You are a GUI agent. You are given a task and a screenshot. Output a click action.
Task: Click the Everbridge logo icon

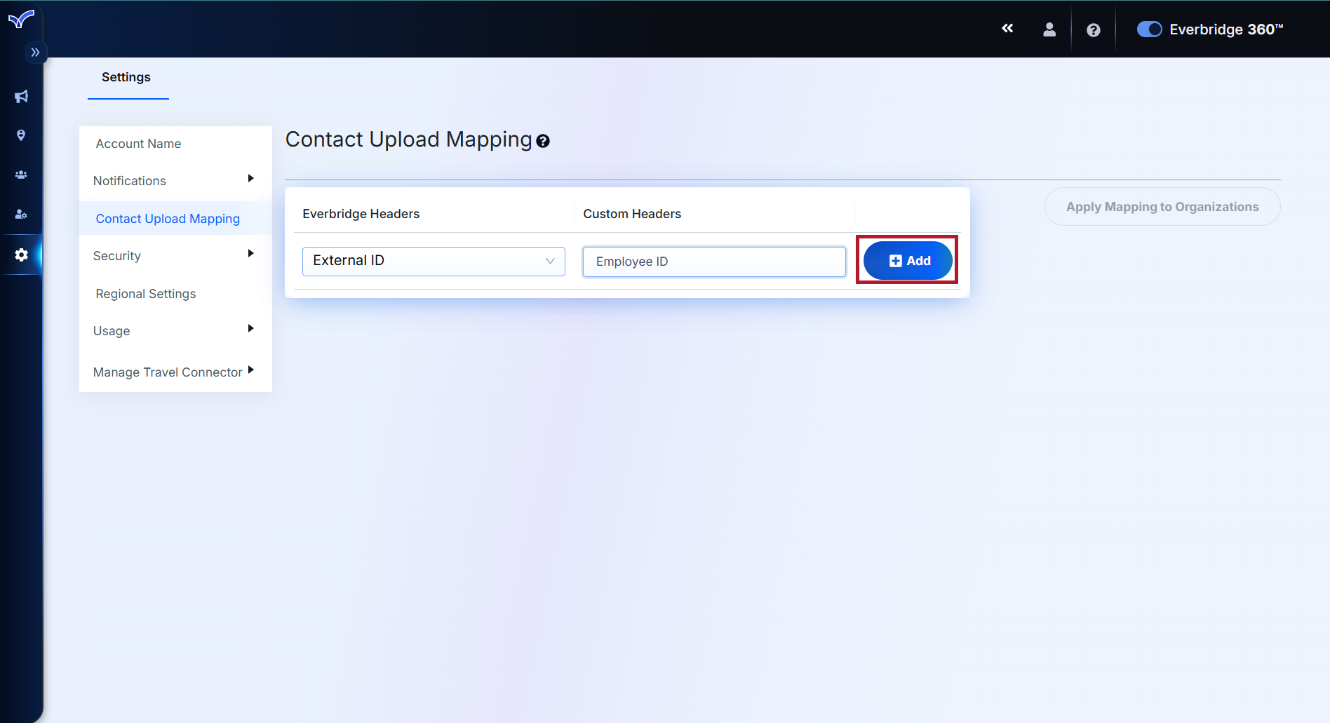21,19
